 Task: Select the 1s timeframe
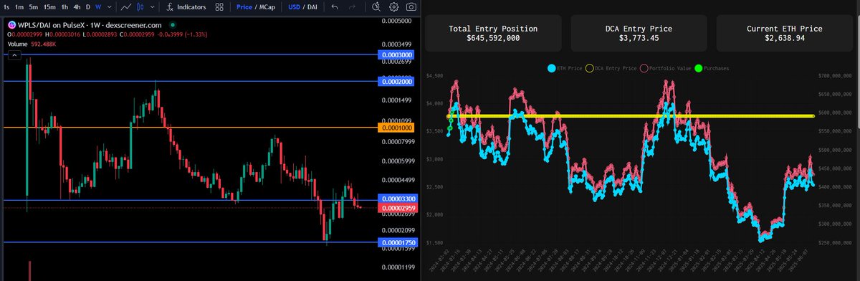pos(6,7)
